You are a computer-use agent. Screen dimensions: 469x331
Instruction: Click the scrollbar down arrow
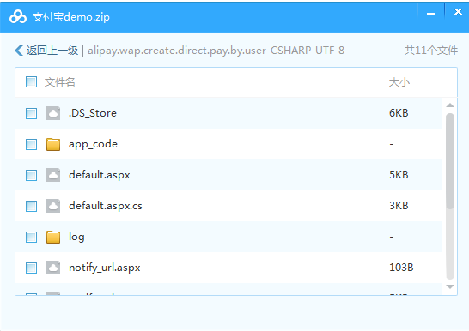point(450,286)
